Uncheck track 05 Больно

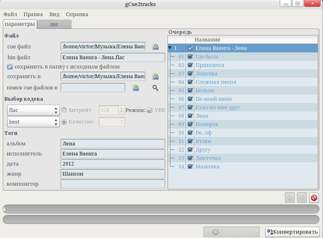(190, 91)
